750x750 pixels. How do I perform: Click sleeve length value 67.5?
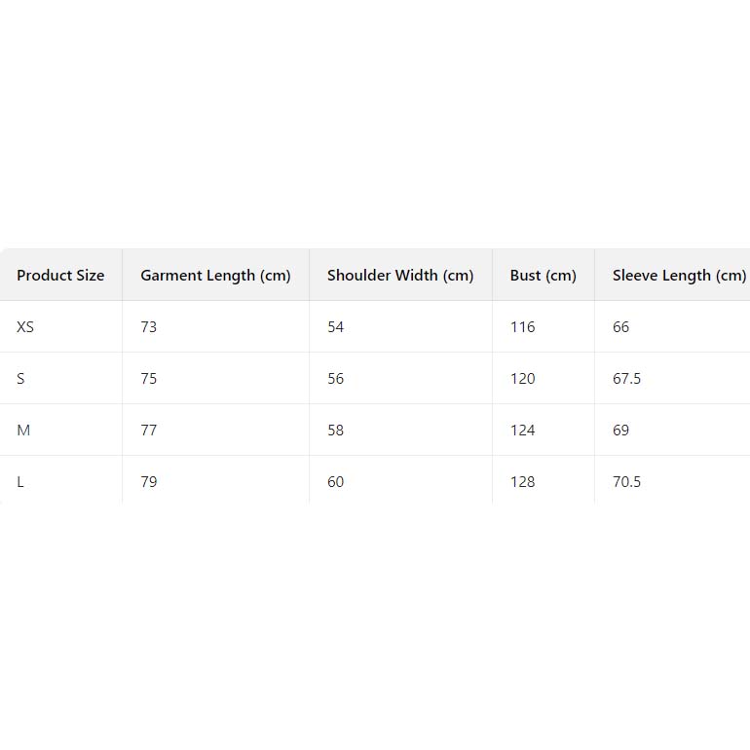626,379
